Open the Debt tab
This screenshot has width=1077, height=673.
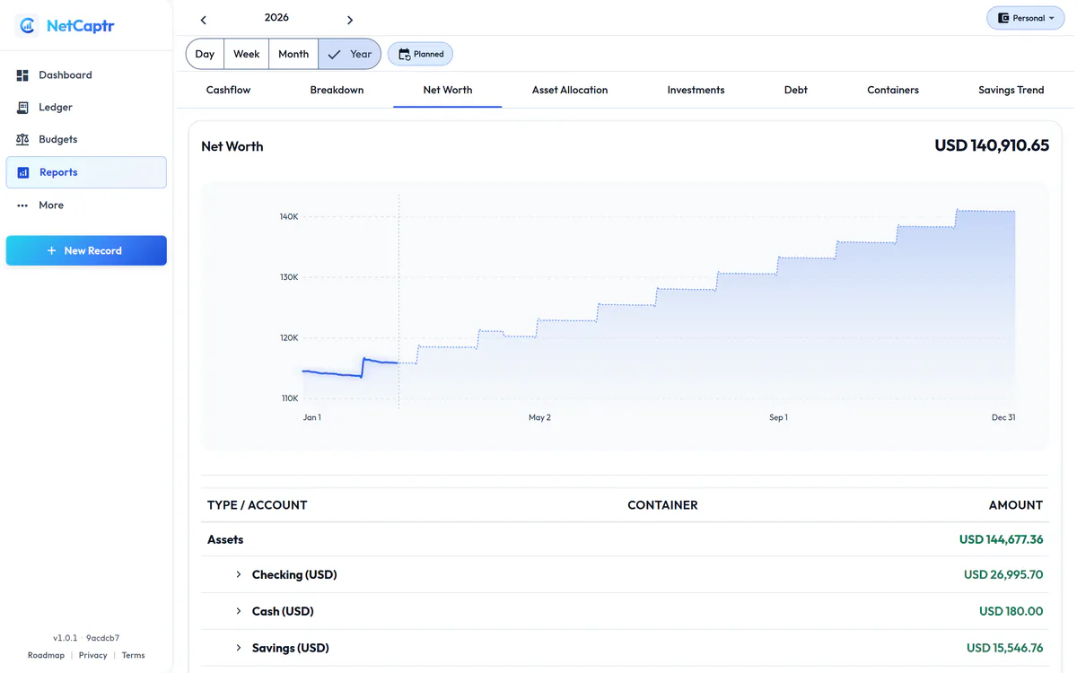(796, 90)
